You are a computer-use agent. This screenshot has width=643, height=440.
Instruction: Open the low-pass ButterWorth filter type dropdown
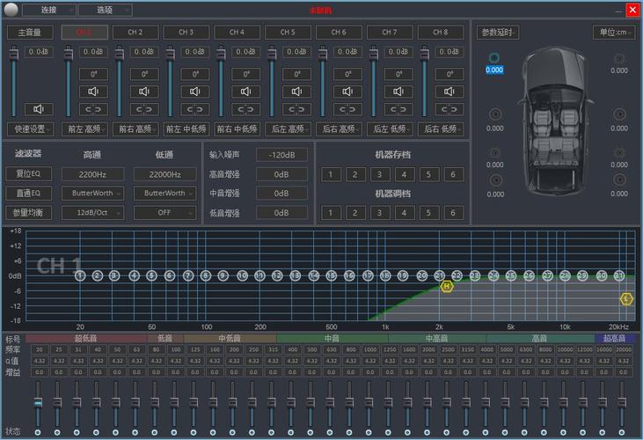164,193
